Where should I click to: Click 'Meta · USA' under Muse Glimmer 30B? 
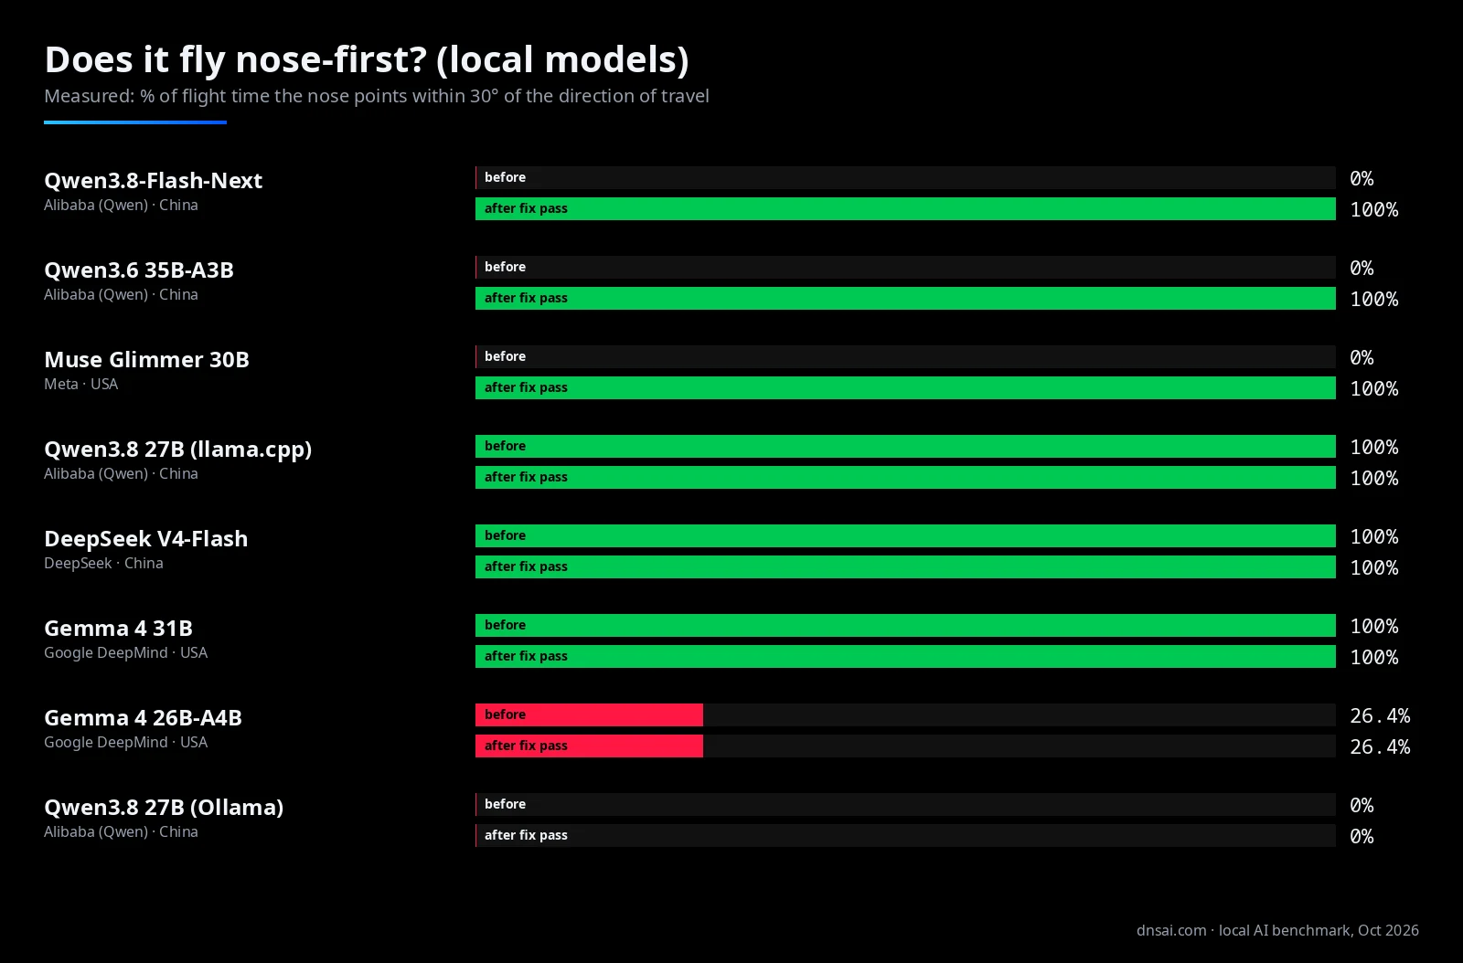point(81,384)
